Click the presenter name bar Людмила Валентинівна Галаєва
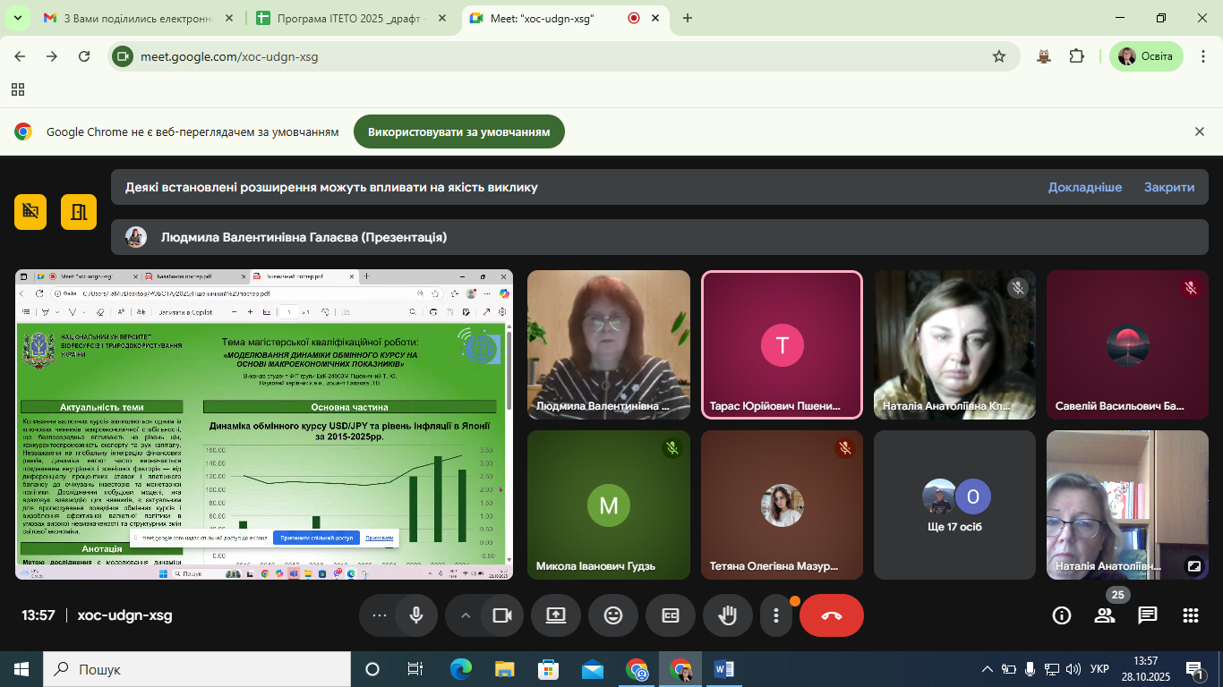The width and height of the screenshot is (1223, 687). (660, 237)
